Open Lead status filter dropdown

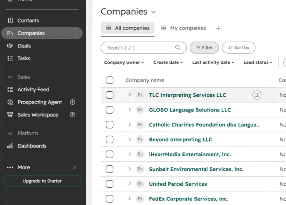pos(258,62)
